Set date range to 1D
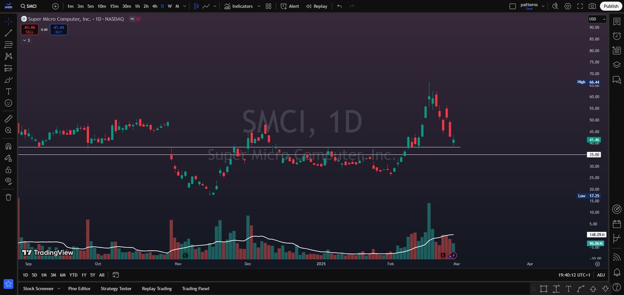The height and width of the screenshot is (295, 624). pyautogui.click(x=25, y=275)
